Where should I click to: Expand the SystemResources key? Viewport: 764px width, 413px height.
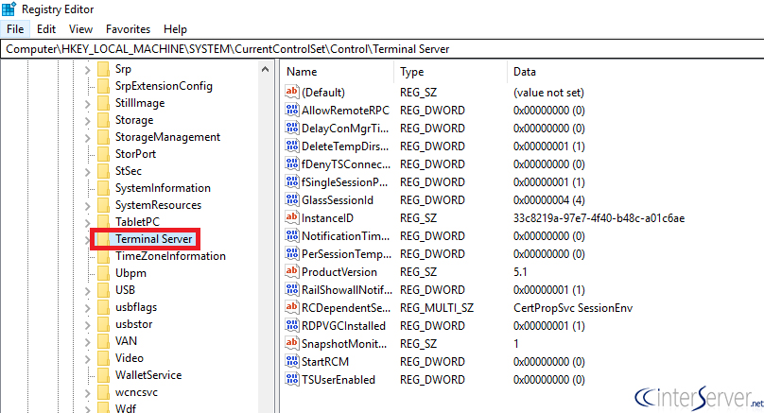click(x=87, y=205)
